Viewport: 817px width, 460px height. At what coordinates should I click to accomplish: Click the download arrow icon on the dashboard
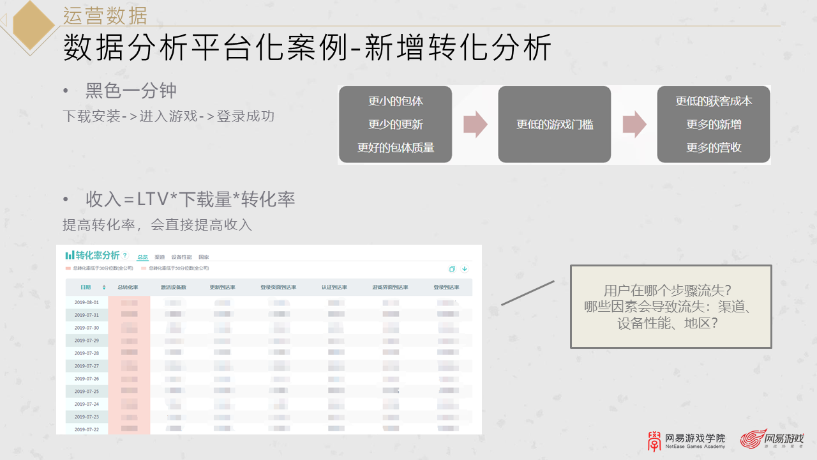(x=464, y=269)
